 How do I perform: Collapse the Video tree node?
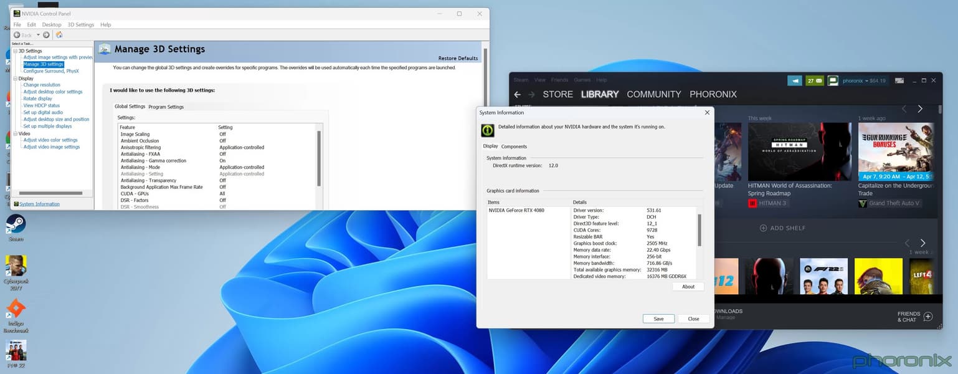(16, 133)
